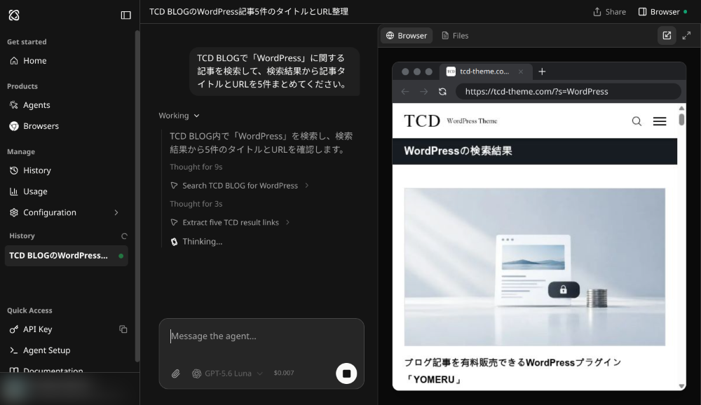701x405 pixels.
Task: Click the Share button
Action: coord(609,12)
